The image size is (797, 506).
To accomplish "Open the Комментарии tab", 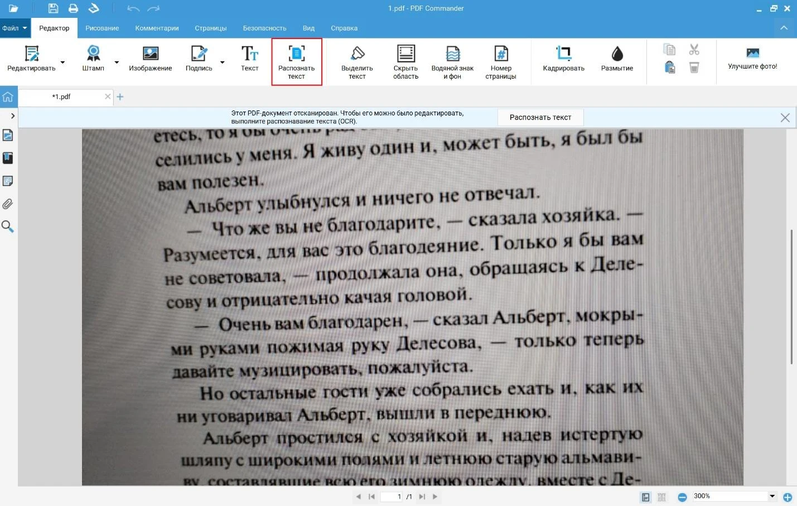I will click(x=157, y=28).
